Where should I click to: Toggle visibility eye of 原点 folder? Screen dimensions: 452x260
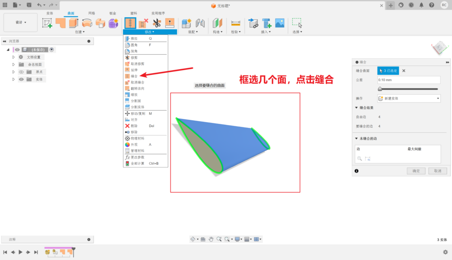click(x=21, y=72)
